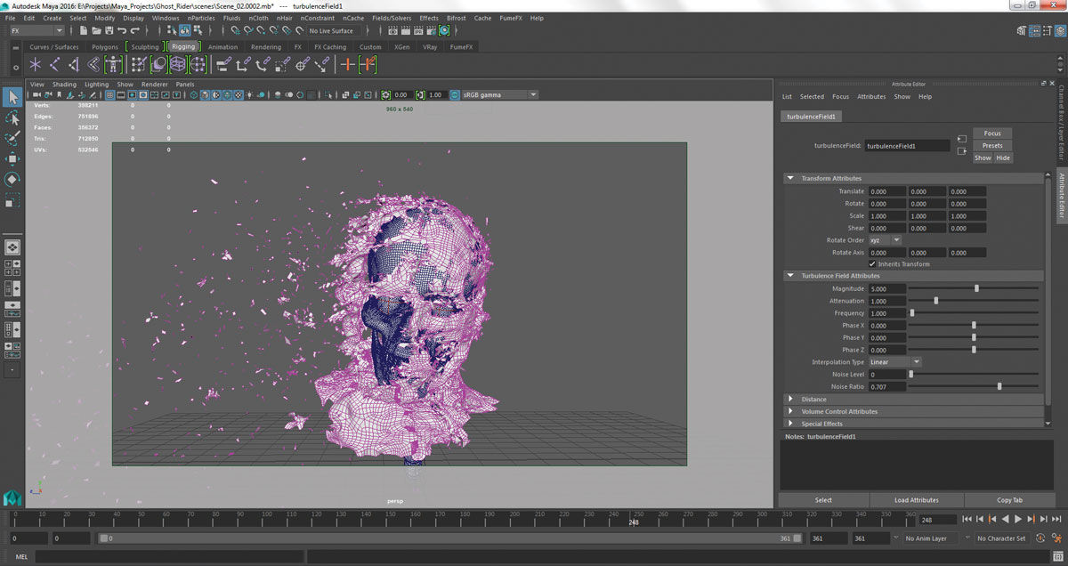Click the Human IK skeleton shelf icon

112,64
